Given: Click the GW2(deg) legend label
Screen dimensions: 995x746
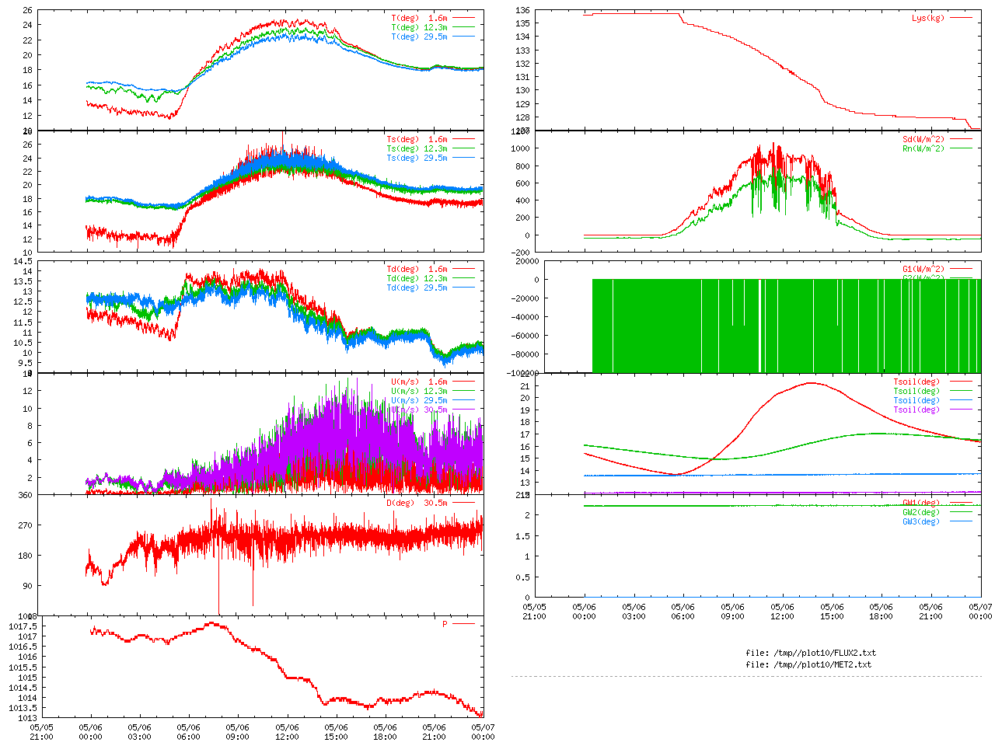Looking at the screenshot, I should click(920, 512).
